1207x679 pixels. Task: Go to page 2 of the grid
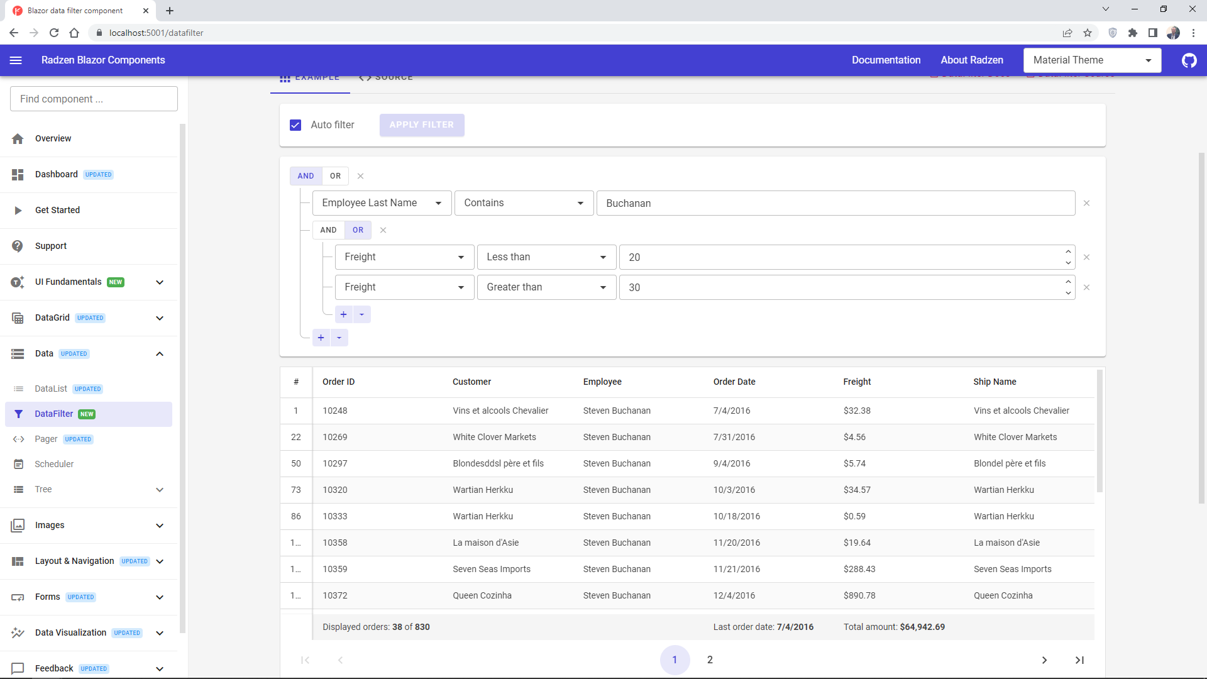pos(710,660)
